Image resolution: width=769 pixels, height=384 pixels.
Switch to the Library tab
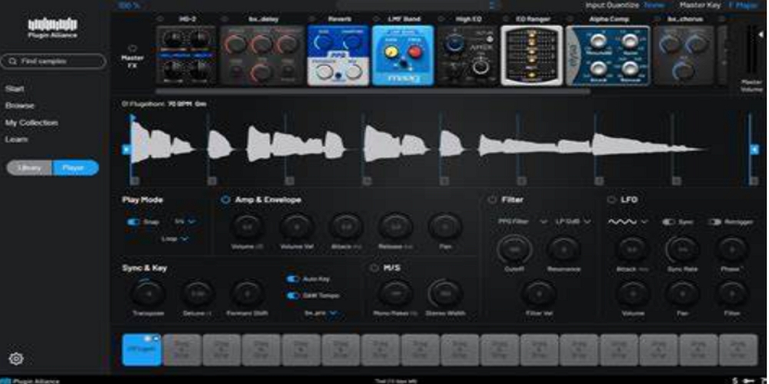point(29,167)
